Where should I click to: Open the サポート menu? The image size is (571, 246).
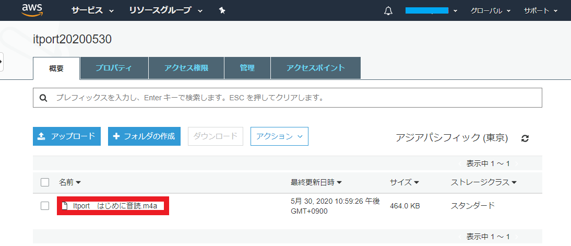[x=540, y=11]
